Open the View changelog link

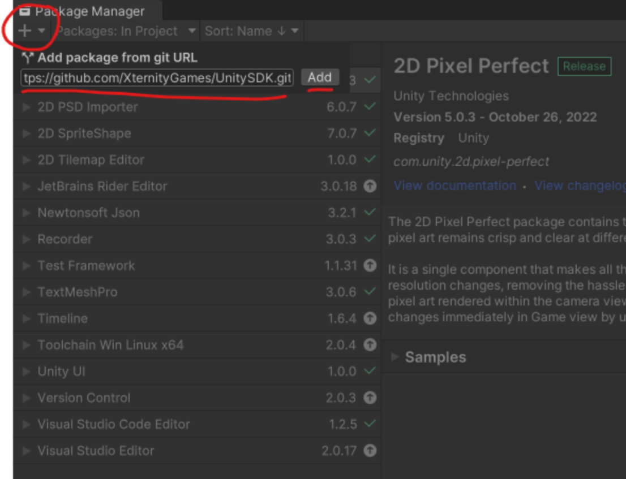580,185
